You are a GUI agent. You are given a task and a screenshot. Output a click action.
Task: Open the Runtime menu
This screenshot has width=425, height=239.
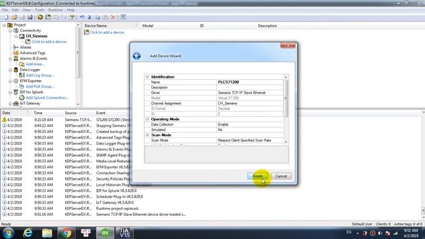tap(56, 10)
